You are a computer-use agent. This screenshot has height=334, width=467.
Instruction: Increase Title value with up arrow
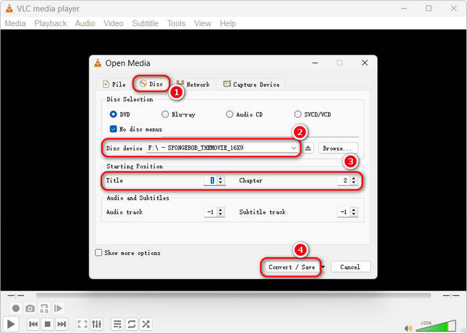(x=220, y=178)
